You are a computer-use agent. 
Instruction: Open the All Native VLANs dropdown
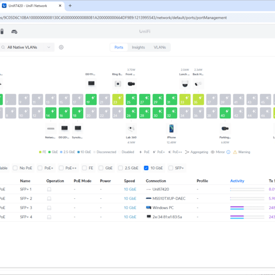point(27,47)
